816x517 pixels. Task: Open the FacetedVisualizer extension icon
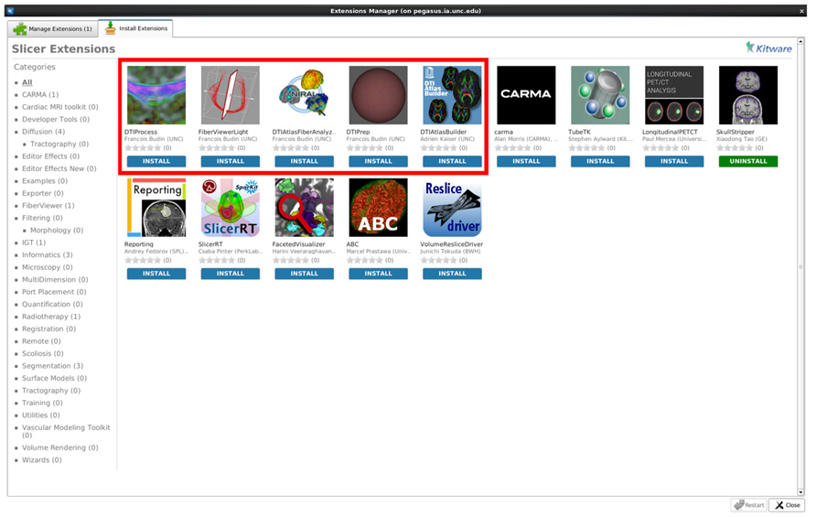click(304, 207)
